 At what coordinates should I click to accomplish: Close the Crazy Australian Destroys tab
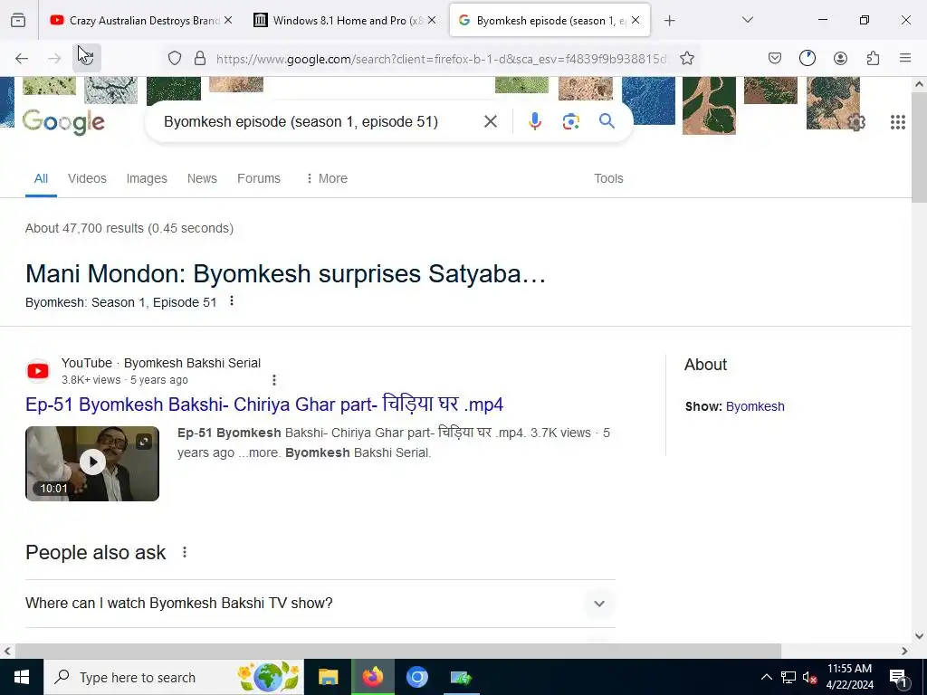point(228,21)
